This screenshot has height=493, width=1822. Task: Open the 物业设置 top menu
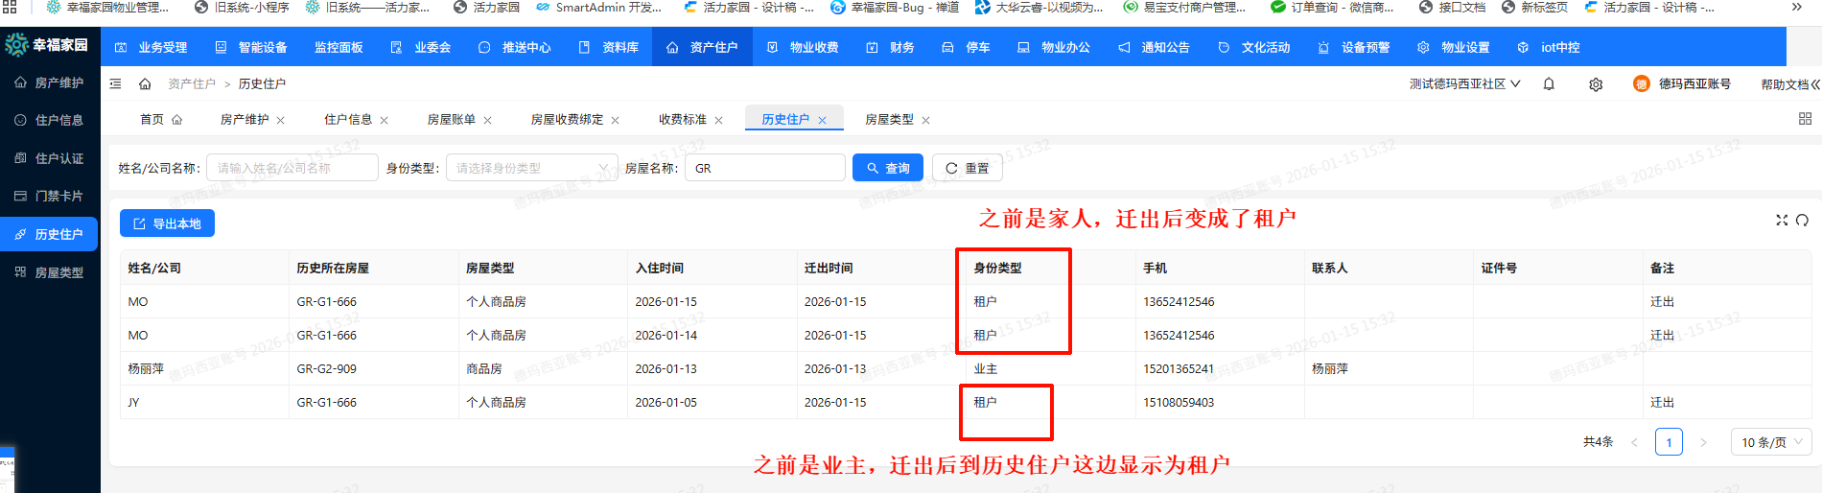pos(1454,47)
